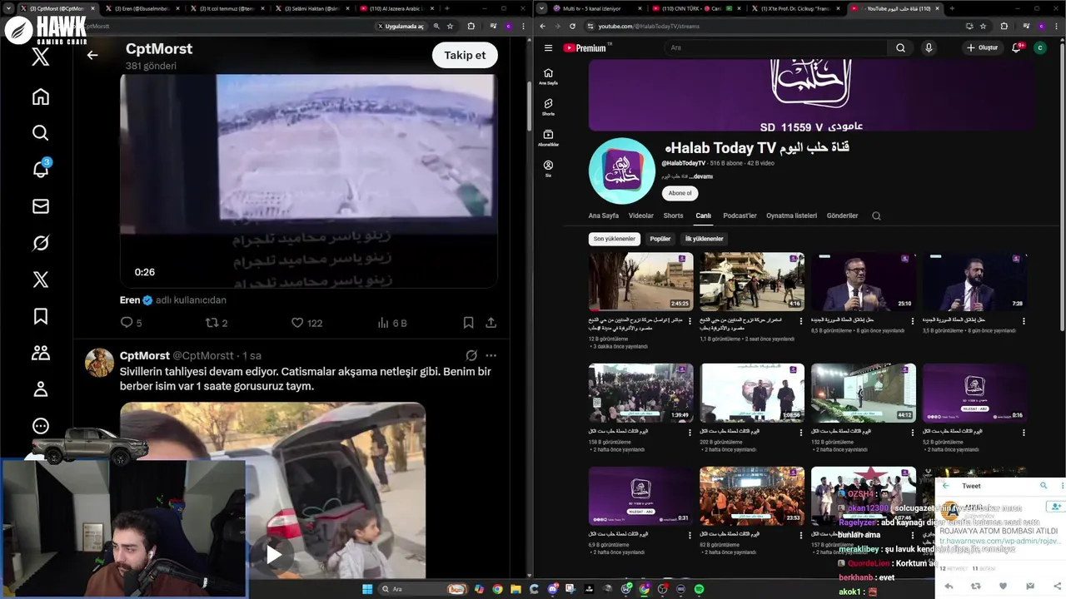Share the video post
Viewport: 1066px width, 599px height.
(491, 323)
